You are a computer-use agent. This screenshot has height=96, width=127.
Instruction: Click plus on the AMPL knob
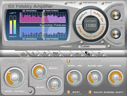click(77, 82)
